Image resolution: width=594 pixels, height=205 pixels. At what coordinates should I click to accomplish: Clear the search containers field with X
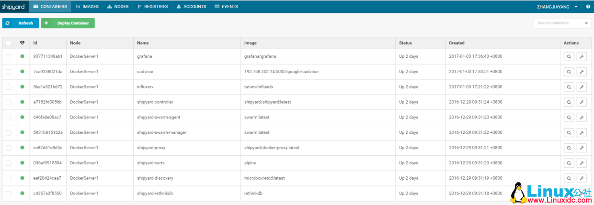pyautogui.click(x=586, y=23)
